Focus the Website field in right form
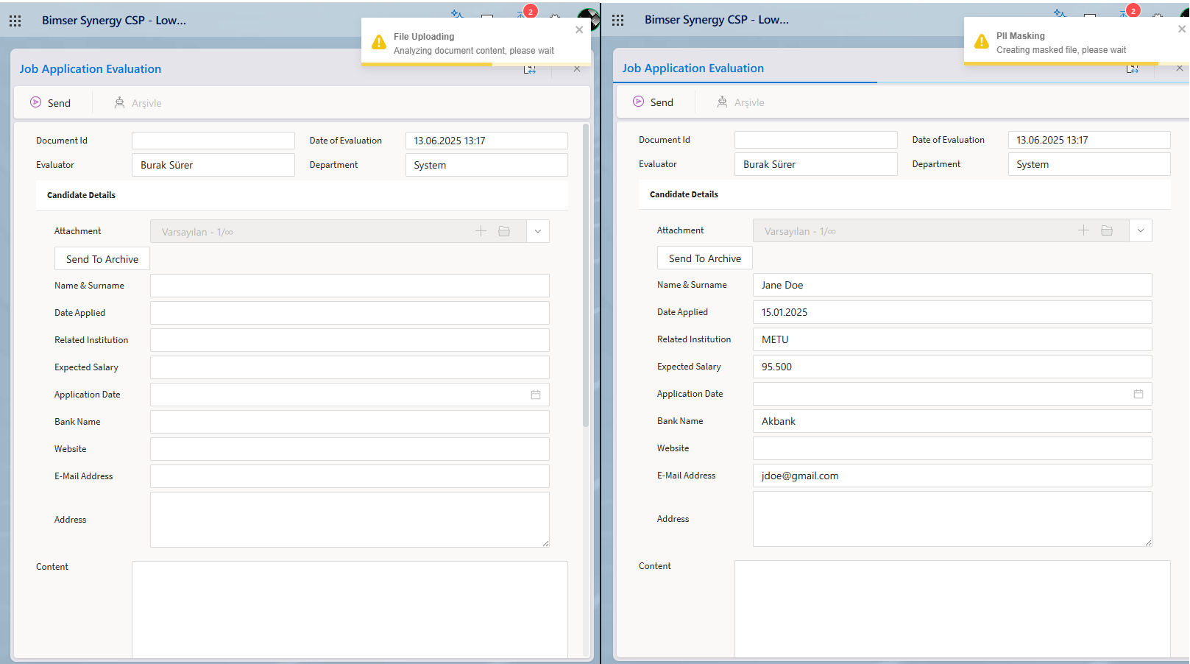The image size is (1190, 664). [x=952, y=448]
